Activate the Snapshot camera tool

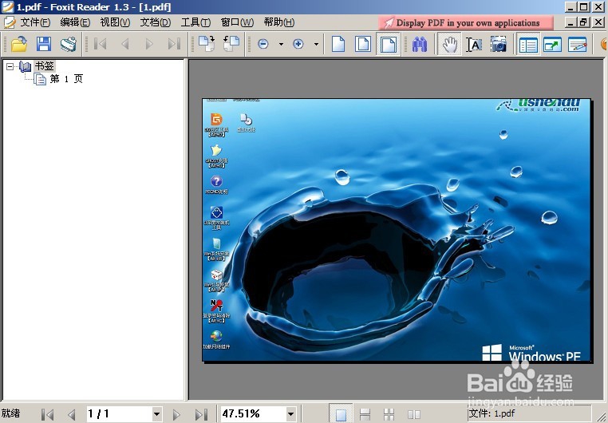[498, 45]
